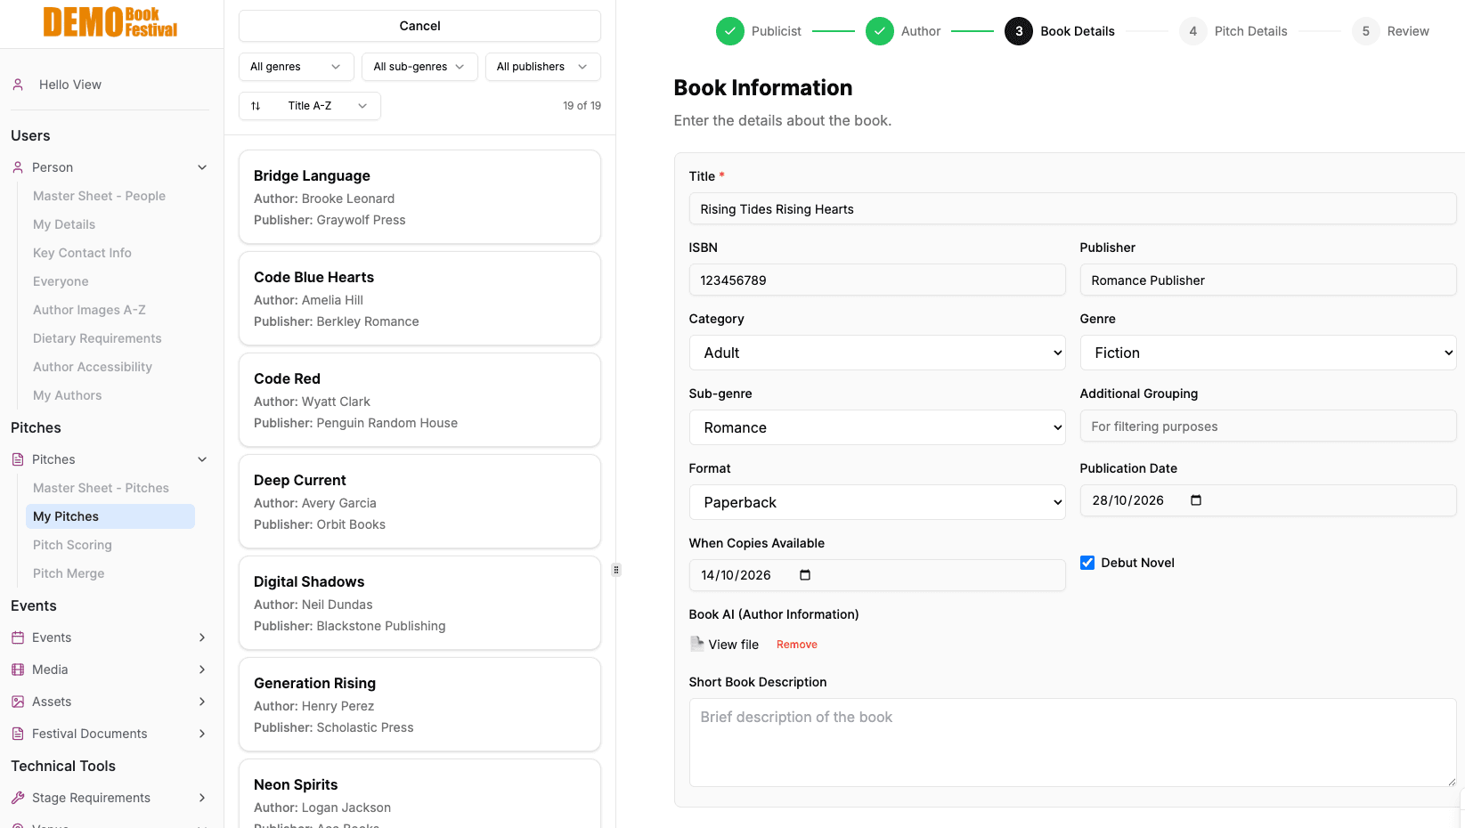The image size is (1465, 828).
Task: Open the Publication Date calendar picker
Action: tap(1194, 500)
